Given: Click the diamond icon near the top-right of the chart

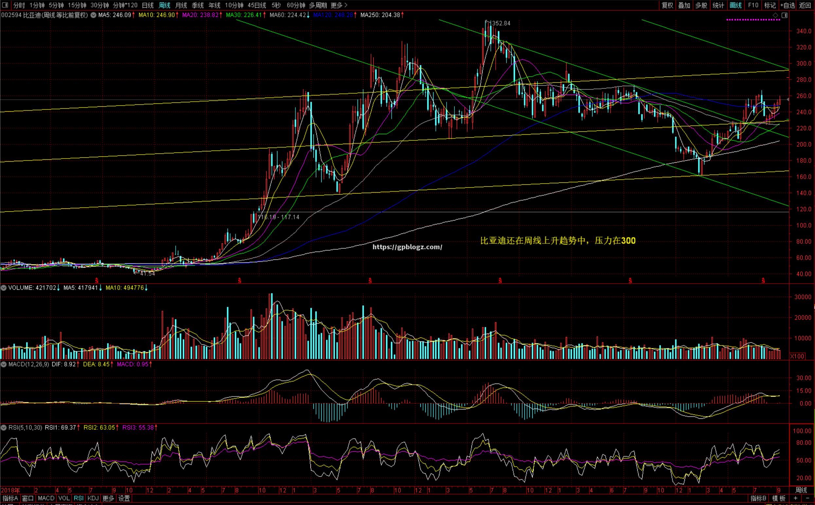Looking at the screenshot, I should coord(775,15).
